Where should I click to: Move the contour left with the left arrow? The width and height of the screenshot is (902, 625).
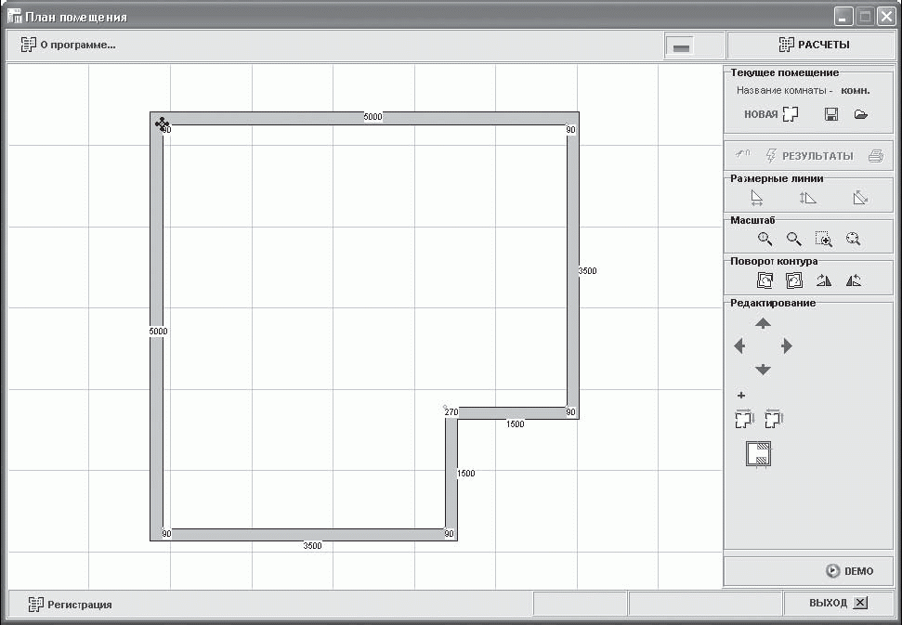coord(739,345)
